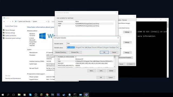Open Google Chrome from the taskbar

click(x=47, y=95)
